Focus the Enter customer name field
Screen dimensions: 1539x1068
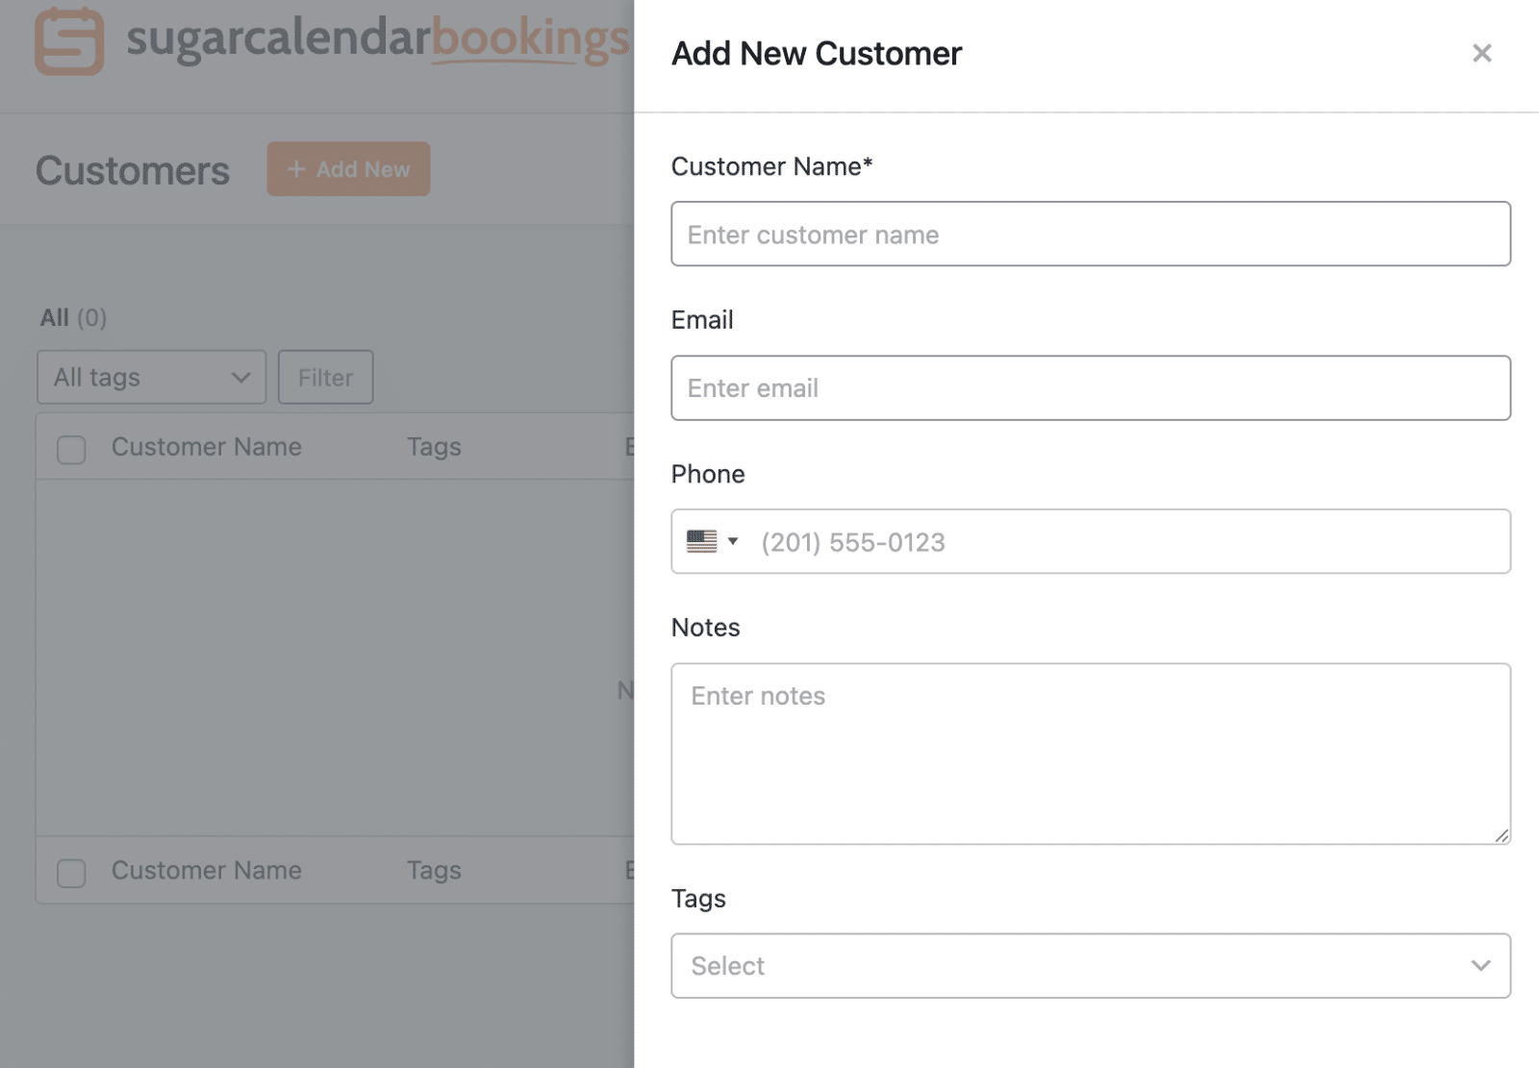[1090, 235]
